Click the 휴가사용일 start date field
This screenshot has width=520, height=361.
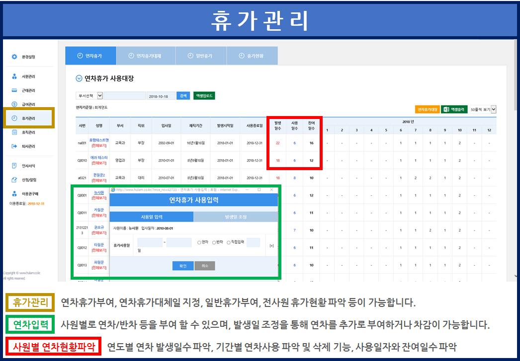pos(150,242)
